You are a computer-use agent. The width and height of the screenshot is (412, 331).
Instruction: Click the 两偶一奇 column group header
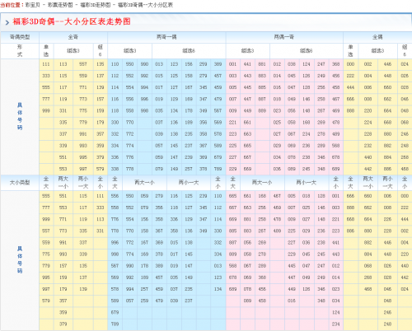[x=284, y=37]
